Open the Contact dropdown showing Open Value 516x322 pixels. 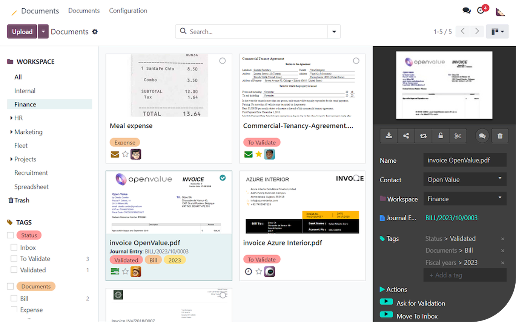tap(464, 180)
